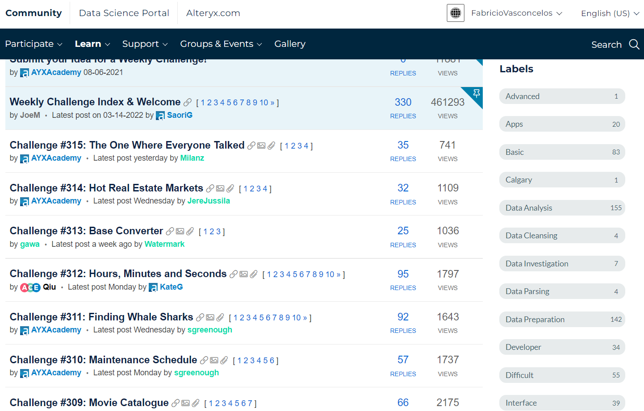The height and width of the screenshot is (411, 644).
Task: Click the link icon next to Challenge #314
Action: [x=210, y=188]
